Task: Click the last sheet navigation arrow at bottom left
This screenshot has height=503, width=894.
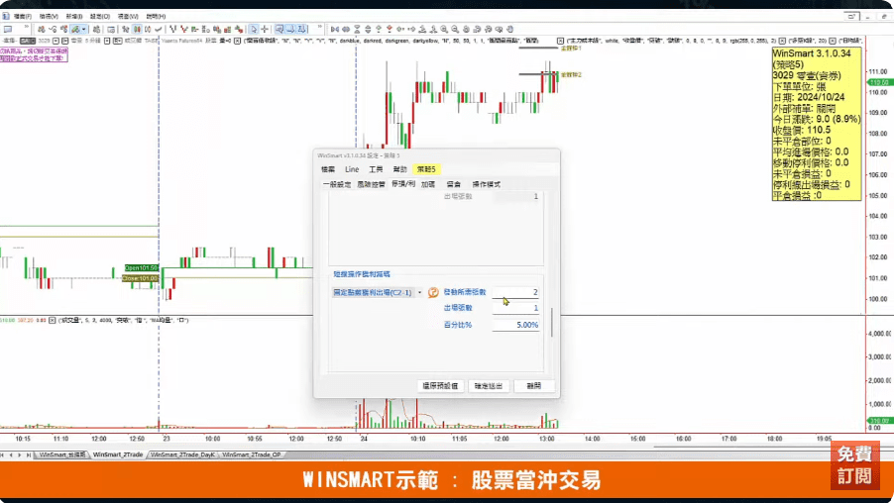Action: coord(29,455)
